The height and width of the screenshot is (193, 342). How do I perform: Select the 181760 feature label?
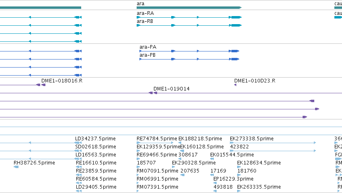247,171
